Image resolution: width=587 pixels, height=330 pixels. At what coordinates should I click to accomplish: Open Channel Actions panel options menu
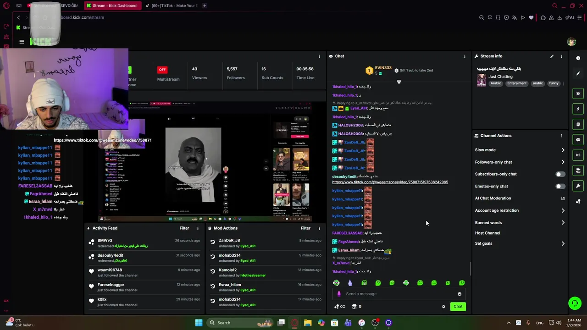coord(561,136)
